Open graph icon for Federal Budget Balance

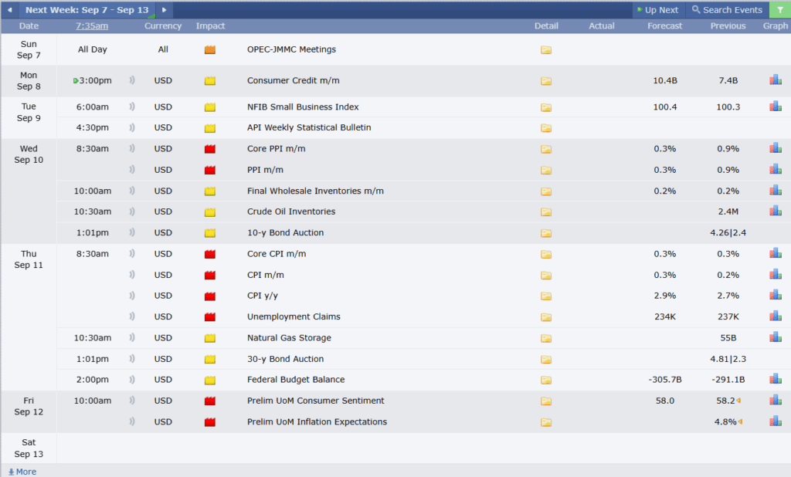click(776, 379)
